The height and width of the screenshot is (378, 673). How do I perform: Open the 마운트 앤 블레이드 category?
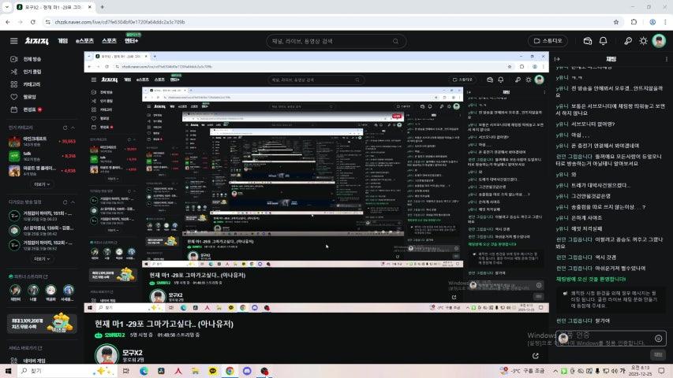coord(42,171)
